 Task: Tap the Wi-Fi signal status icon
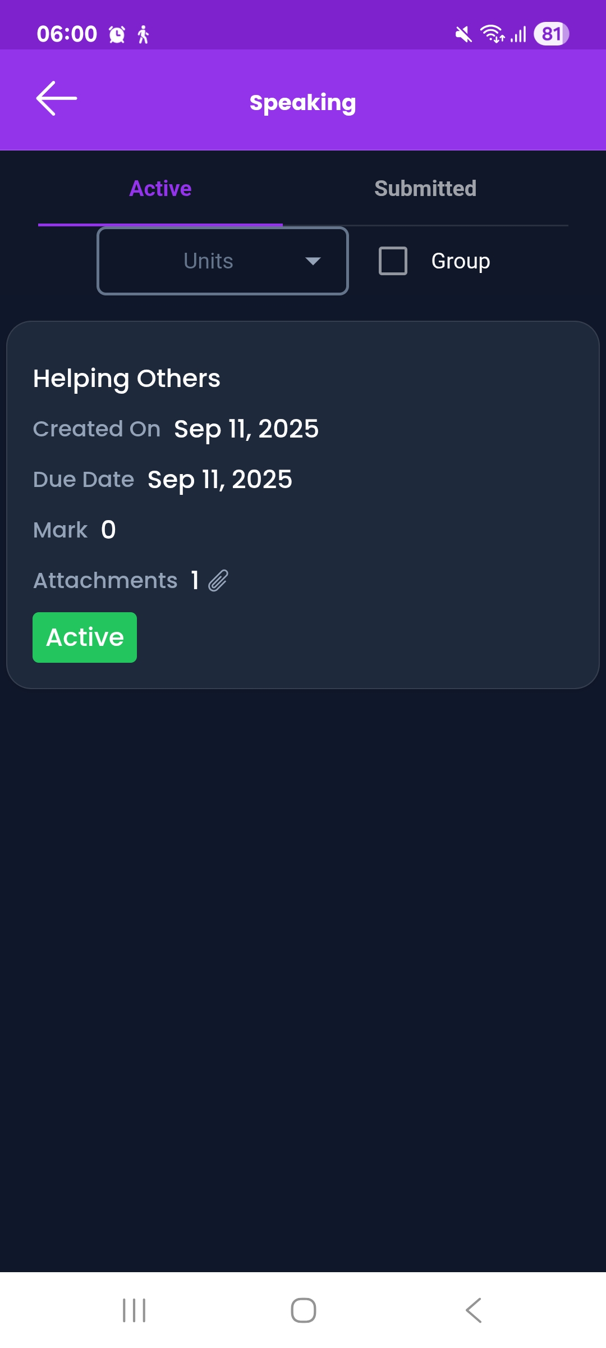493,34
